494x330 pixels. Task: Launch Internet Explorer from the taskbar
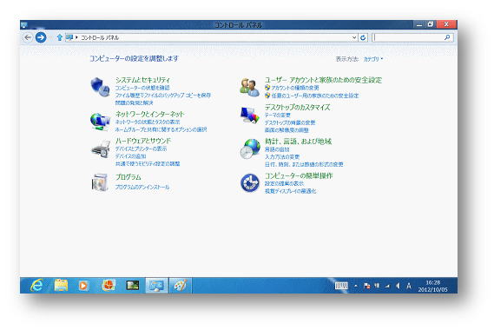36,286
